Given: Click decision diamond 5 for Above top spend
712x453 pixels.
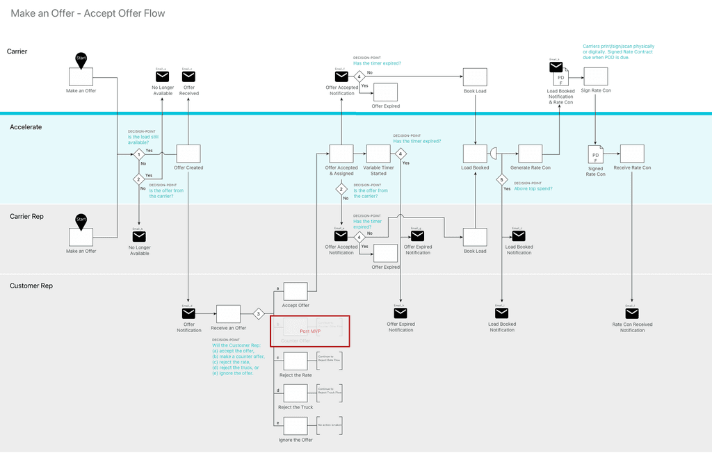Looking at the screenshot, I should 502,180.
